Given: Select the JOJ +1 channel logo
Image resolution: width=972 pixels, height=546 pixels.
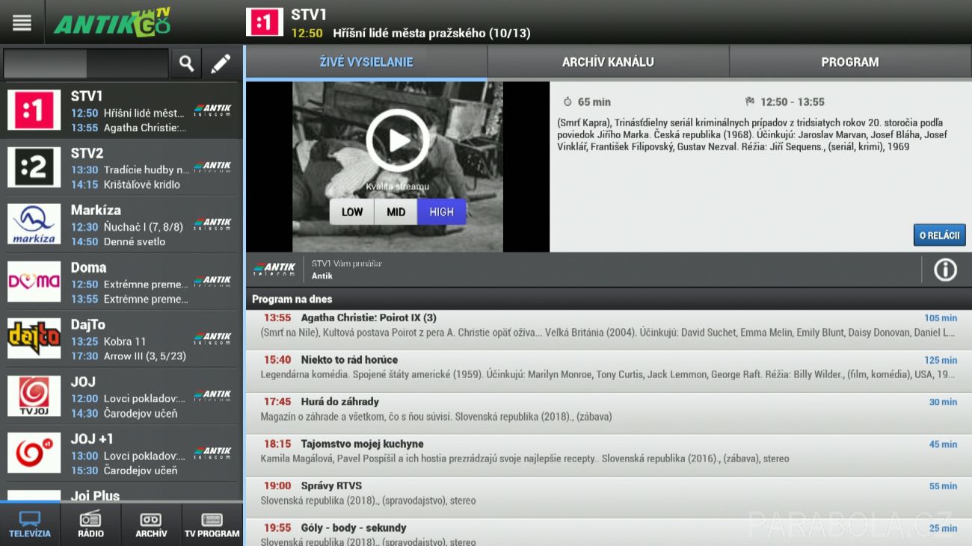Looking at the screenshot, I should coord(34,453).
